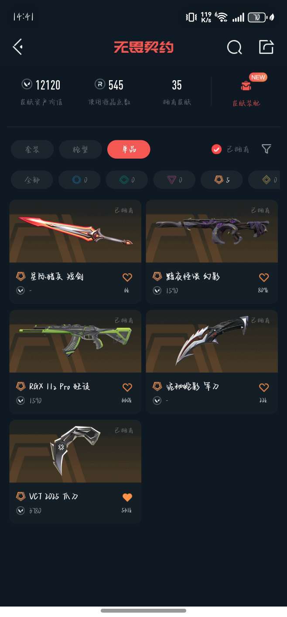The height and width of the screenshot is (617, 287).
Task: Switch to the 套装 tab
Action: (32, 149)
